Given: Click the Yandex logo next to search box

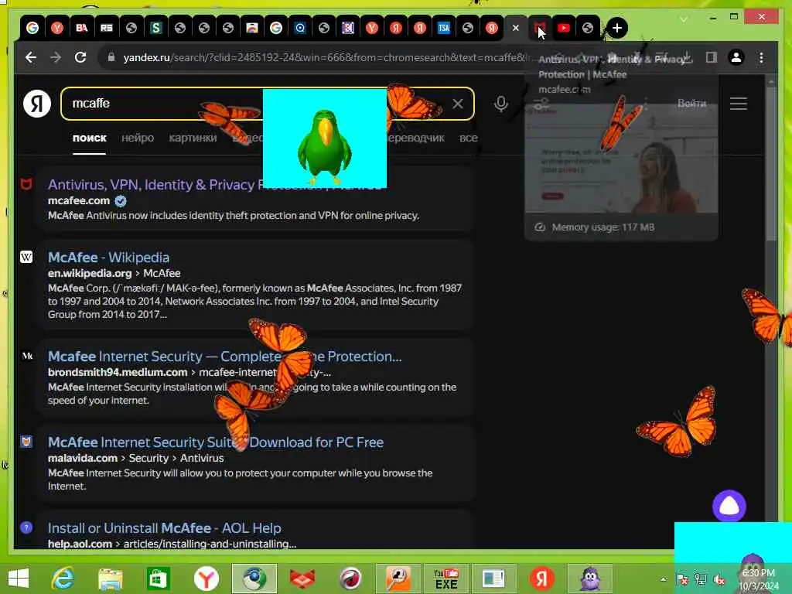Looking at the screenshot, I should [x=37, y=104].
